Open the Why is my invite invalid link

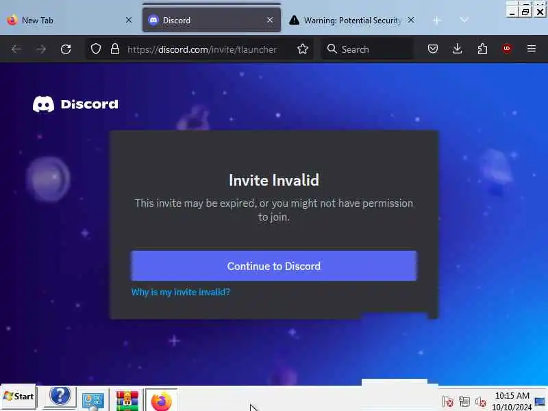181,292
